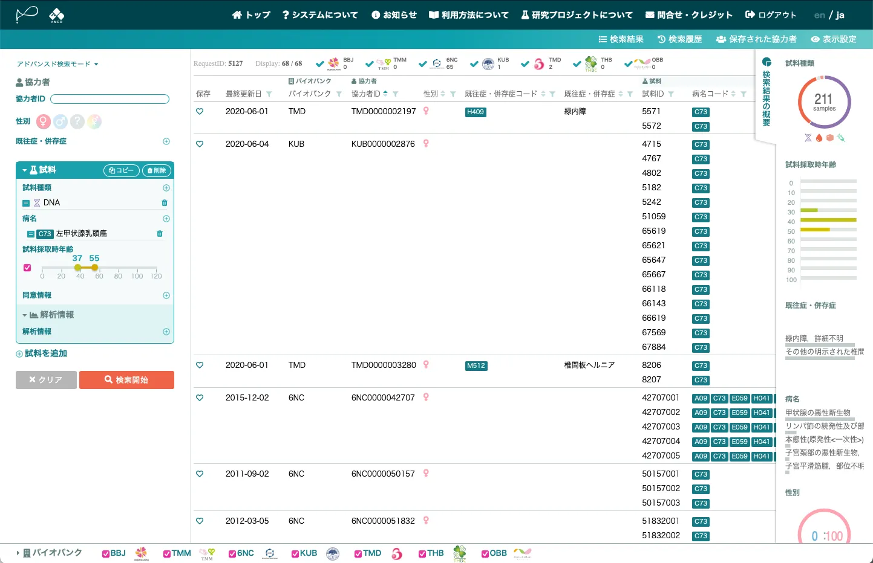Delete the DNA sample type entry

coord(165,203)
